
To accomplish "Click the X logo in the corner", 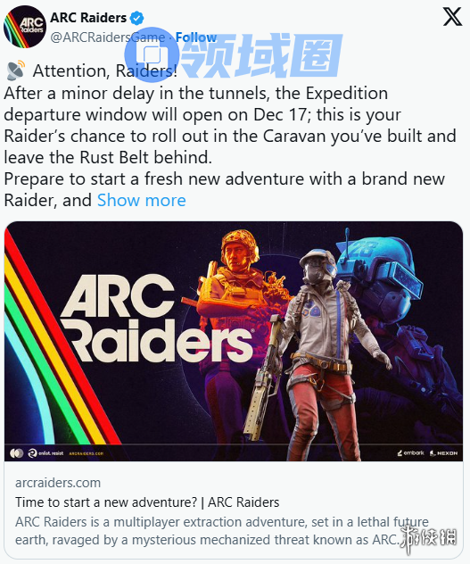I will (452, 17).
